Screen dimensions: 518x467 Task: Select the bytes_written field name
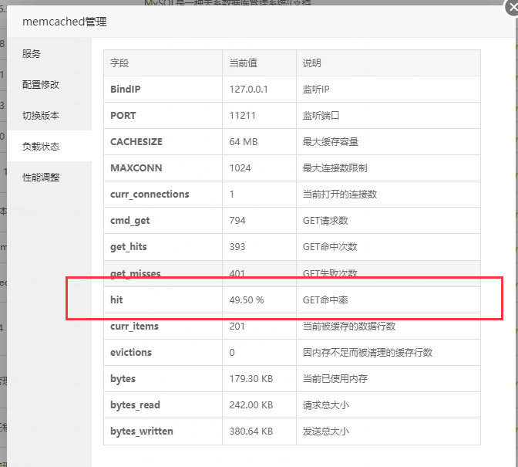142,431
